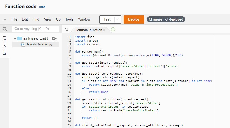230x128 pixels.
Task: Open the tab list icon beside lambda_function tab
Action: 66,29
